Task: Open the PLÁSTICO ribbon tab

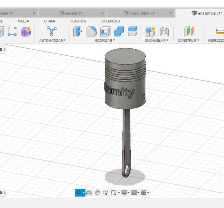Action: 78,21
